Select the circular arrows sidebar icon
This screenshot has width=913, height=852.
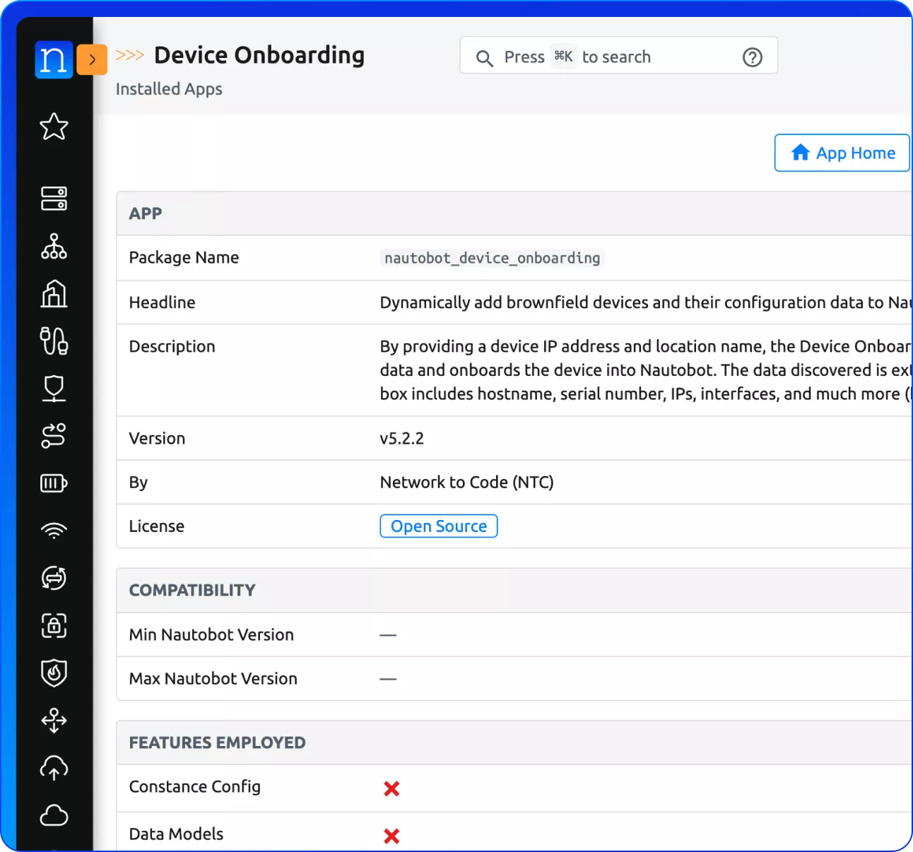[54, 578]
